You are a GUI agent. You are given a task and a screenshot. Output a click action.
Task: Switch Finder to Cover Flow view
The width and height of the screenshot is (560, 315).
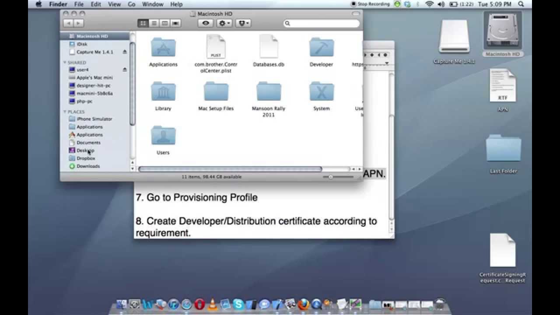[175, 23]
